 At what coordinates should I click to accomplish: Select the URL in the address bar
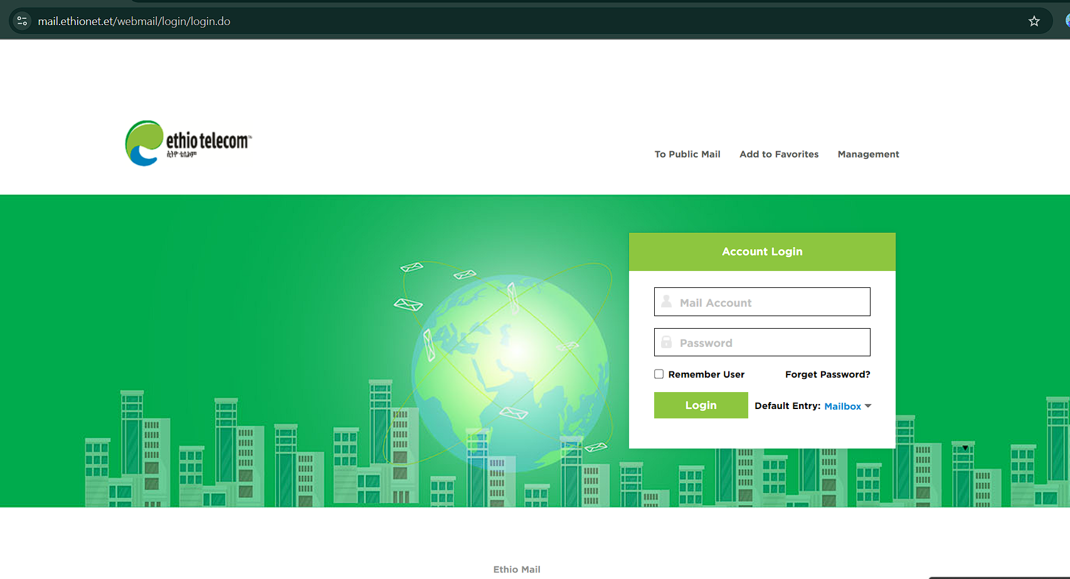pos(134,21)
